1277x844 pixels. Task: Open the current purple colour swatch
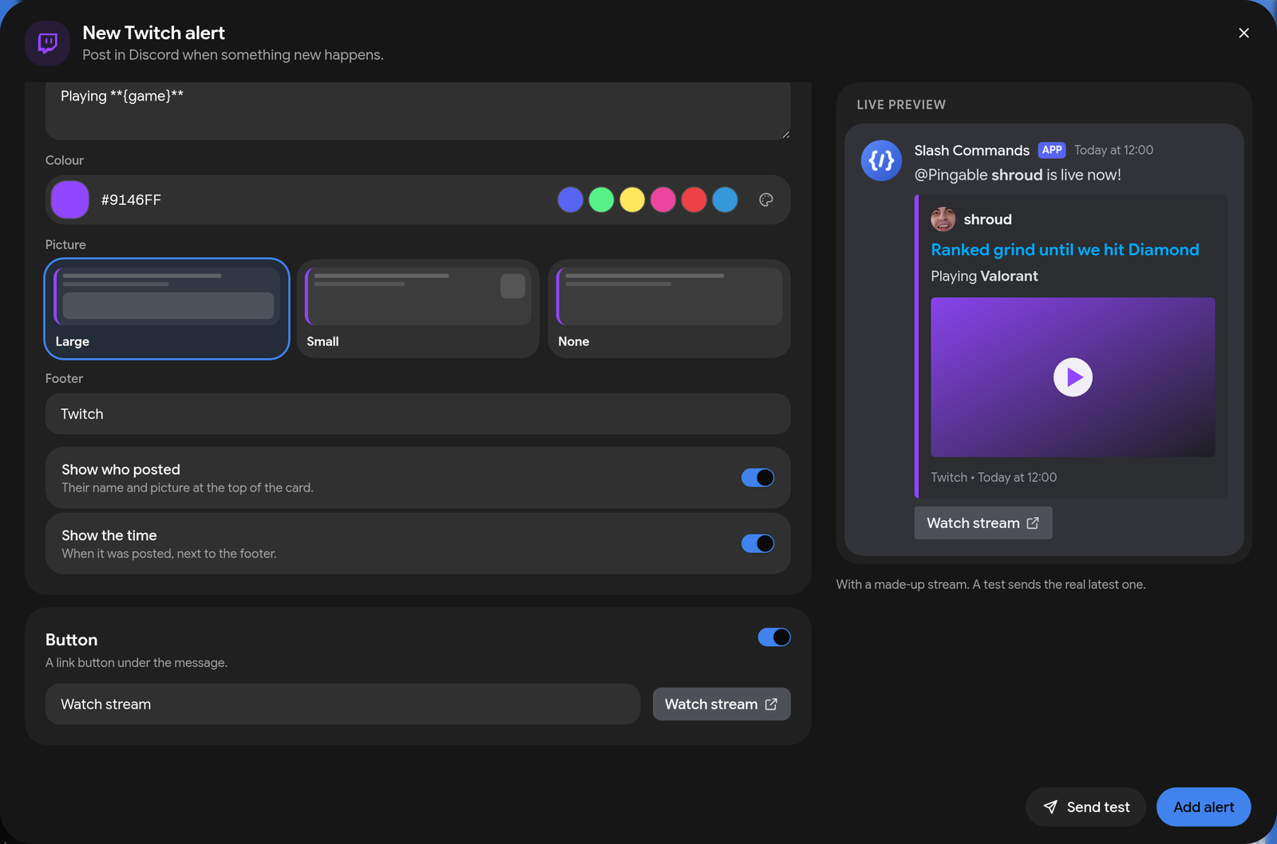(x=70, y=199)
